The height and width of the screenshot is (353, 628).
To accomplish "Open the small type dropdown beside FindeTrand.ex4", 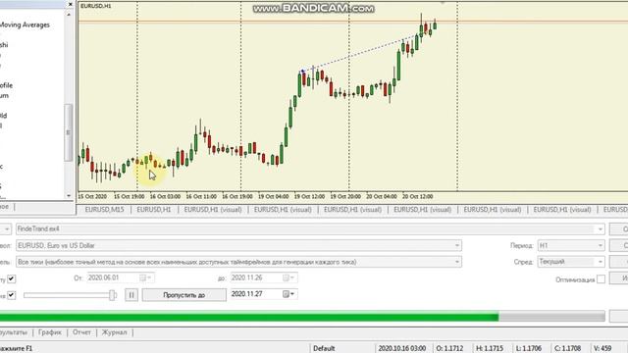I will coord(6,228).
